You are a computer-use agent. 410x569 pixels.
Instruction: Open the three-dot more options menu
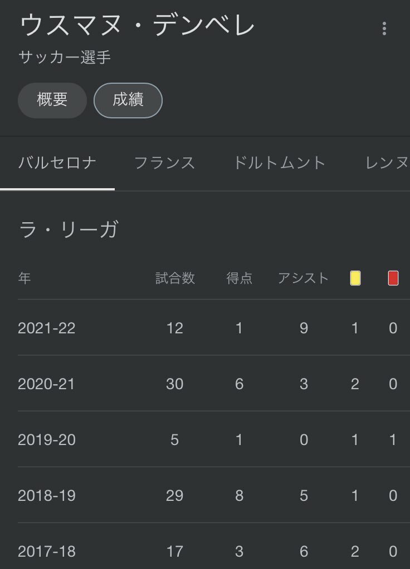(384, 28)
